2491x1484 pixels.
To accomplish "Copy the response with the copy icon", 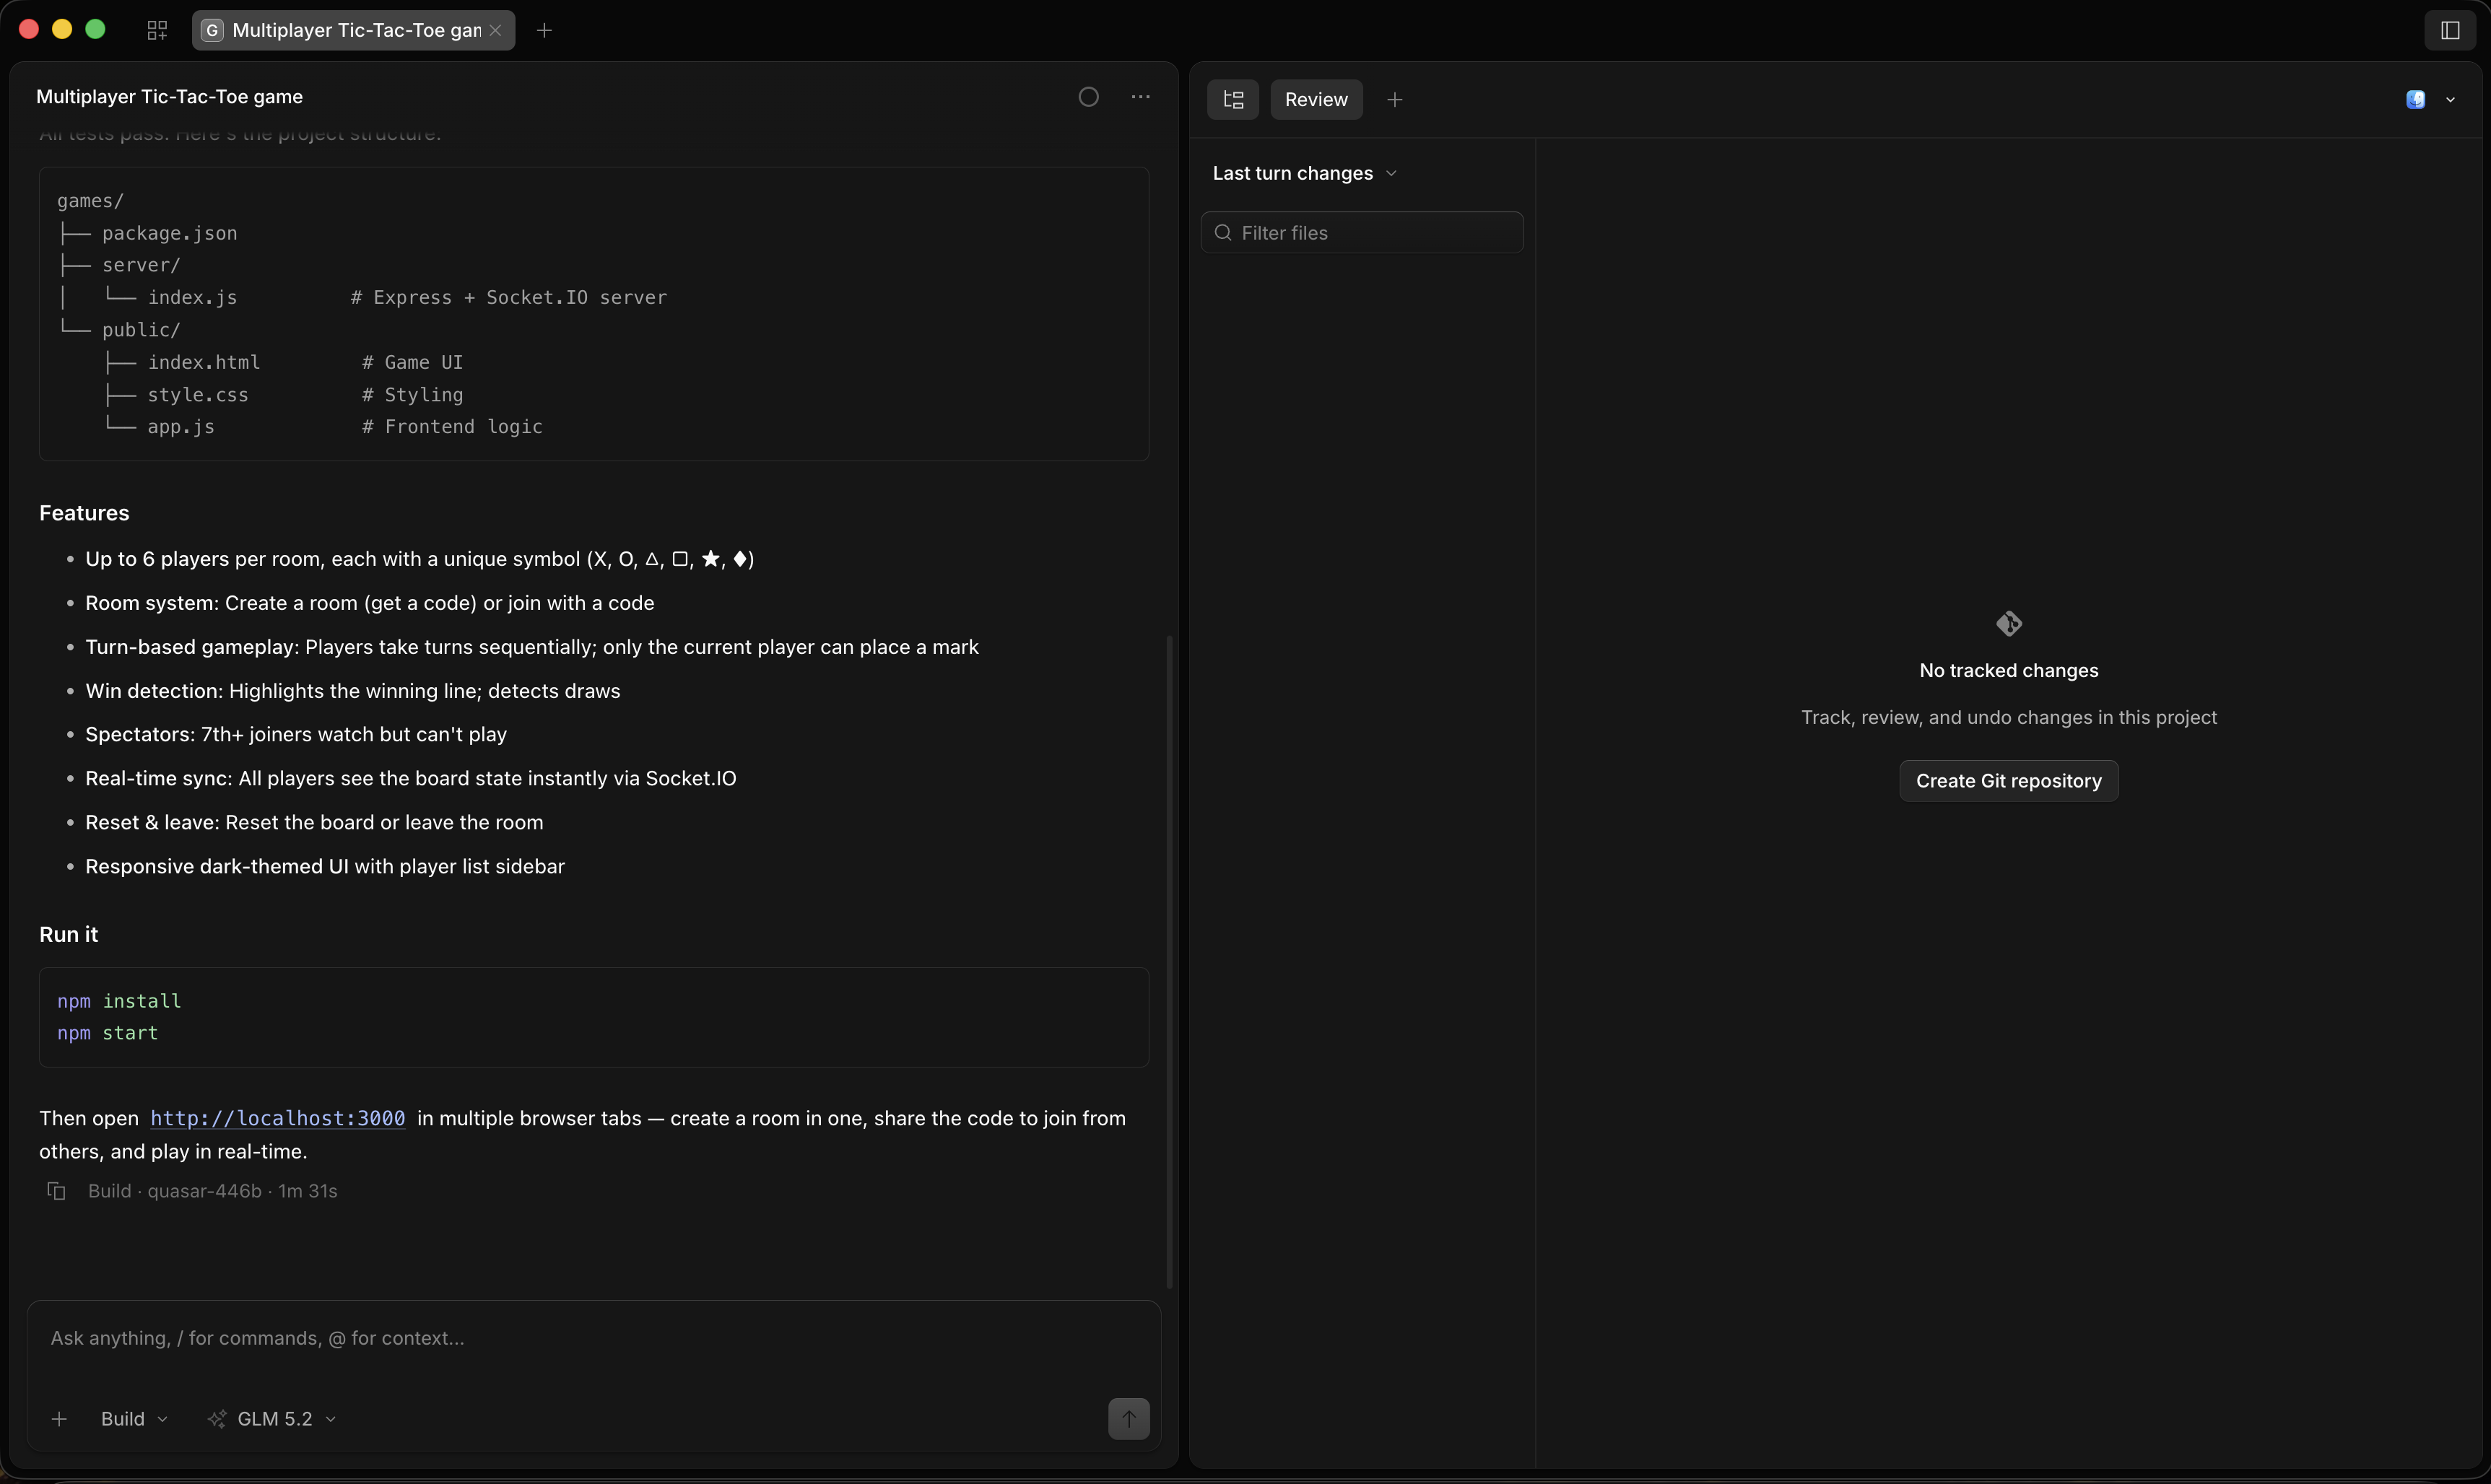I will [56, 1190].
